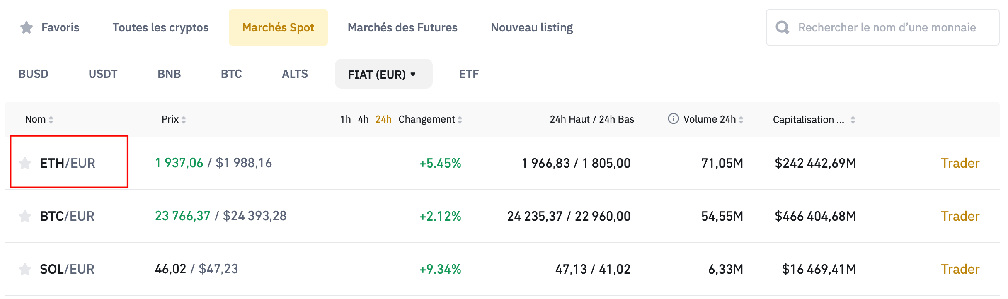Select the BUSD market filter
Screen dimensions: 1008x299
click(x=33, y=74)
